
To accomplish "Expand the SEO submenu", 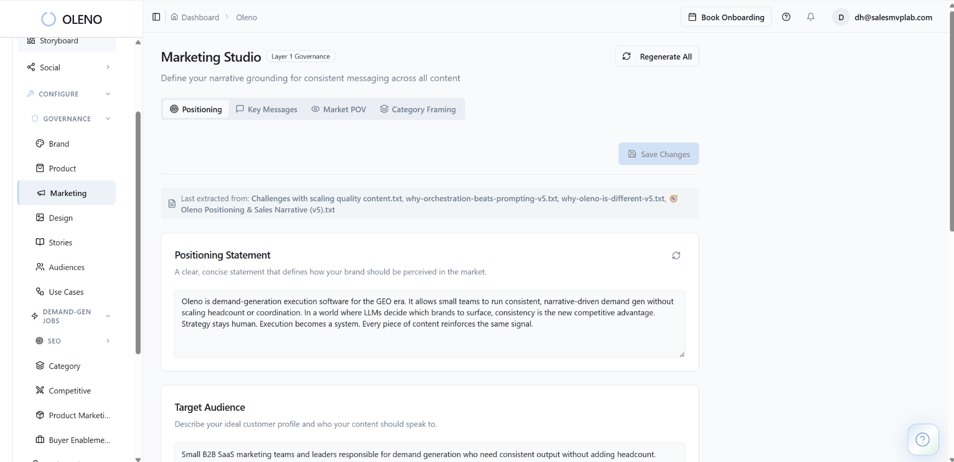I will click(108, 341).
